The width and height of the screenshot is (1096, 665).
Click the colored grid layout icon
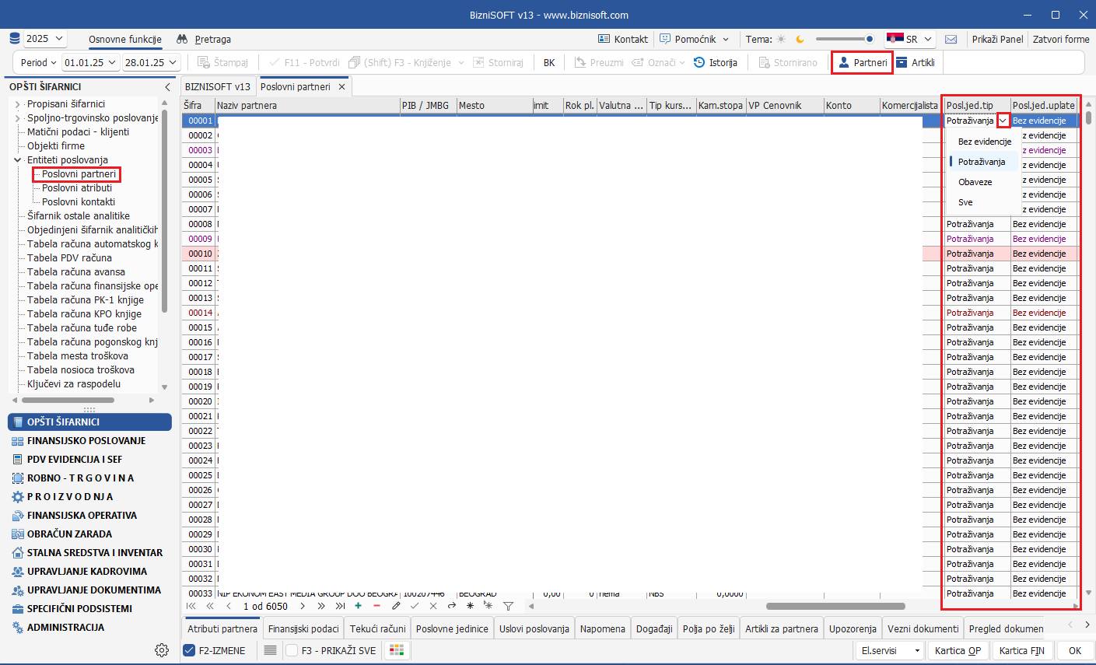coord(397,650)
